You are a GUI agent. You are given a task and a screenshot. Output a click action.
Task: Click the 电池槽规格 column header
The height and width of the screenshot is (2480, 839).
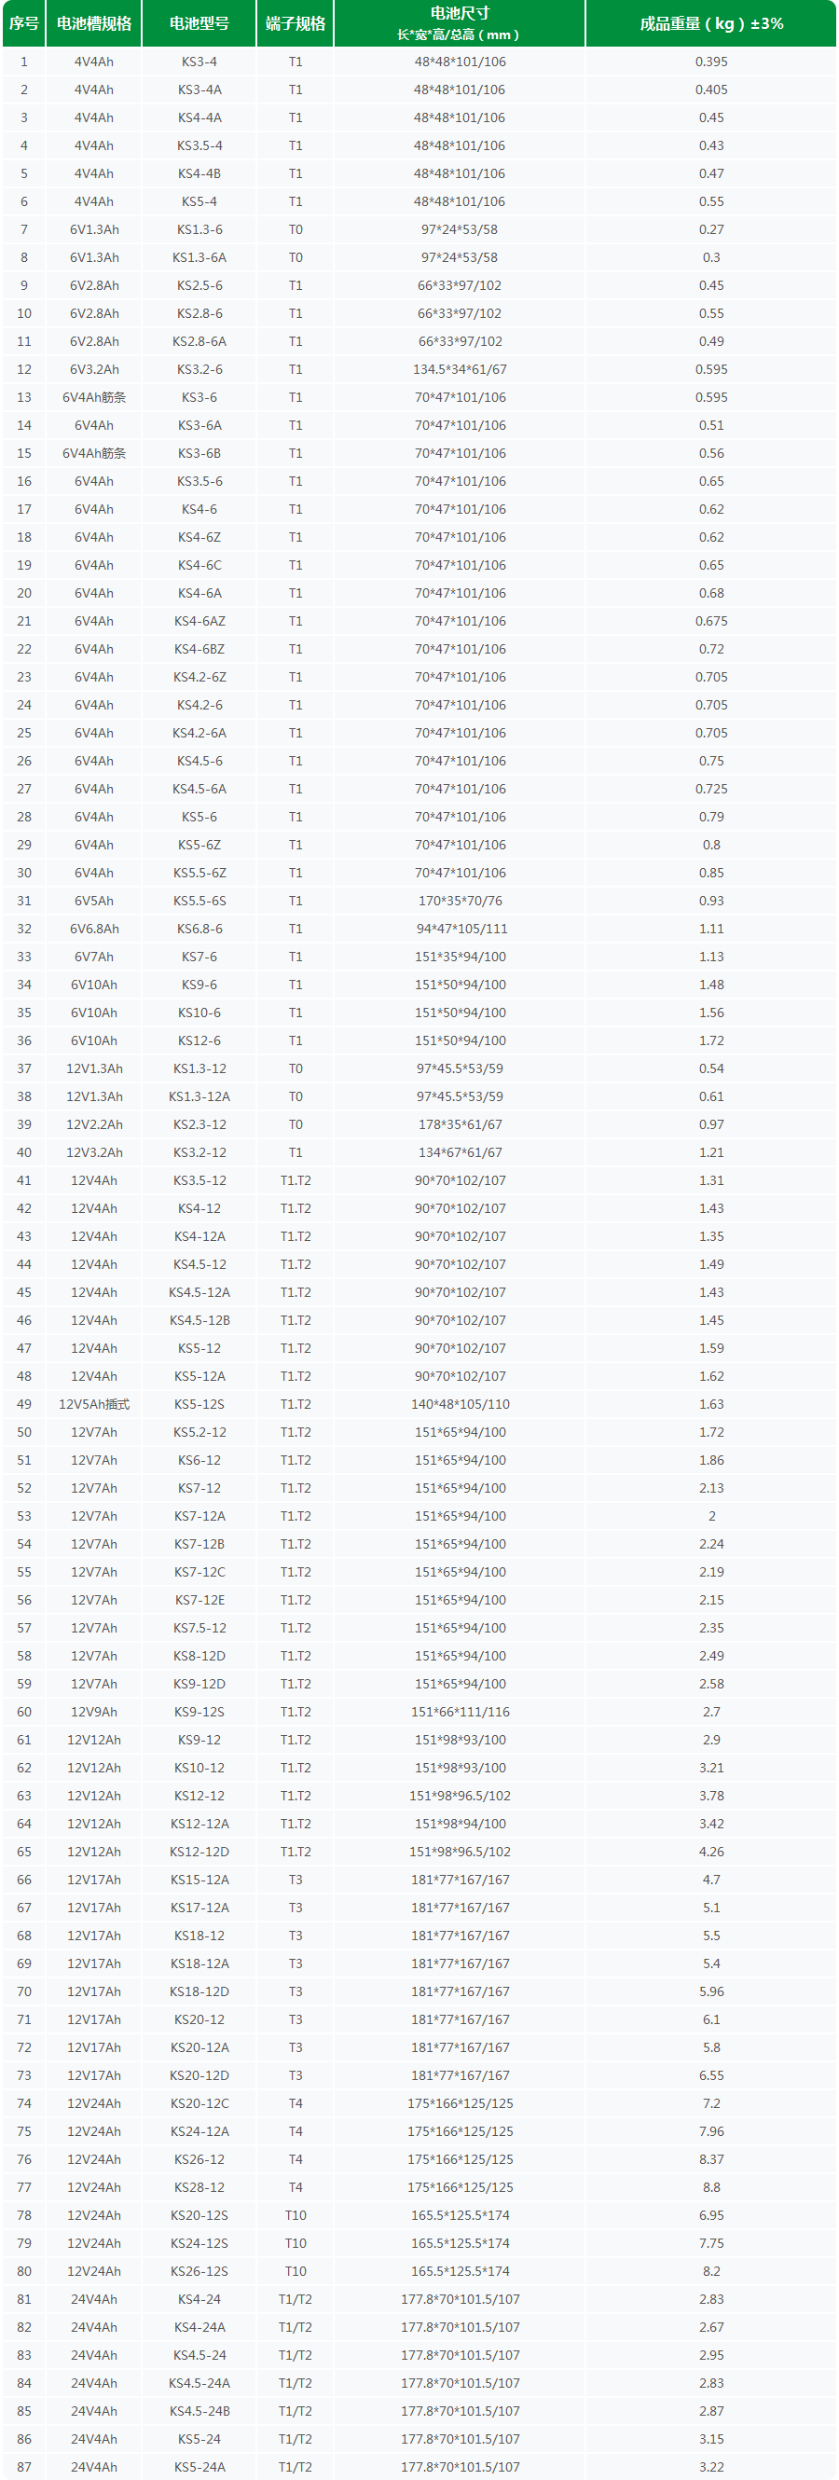pos(93,23)
